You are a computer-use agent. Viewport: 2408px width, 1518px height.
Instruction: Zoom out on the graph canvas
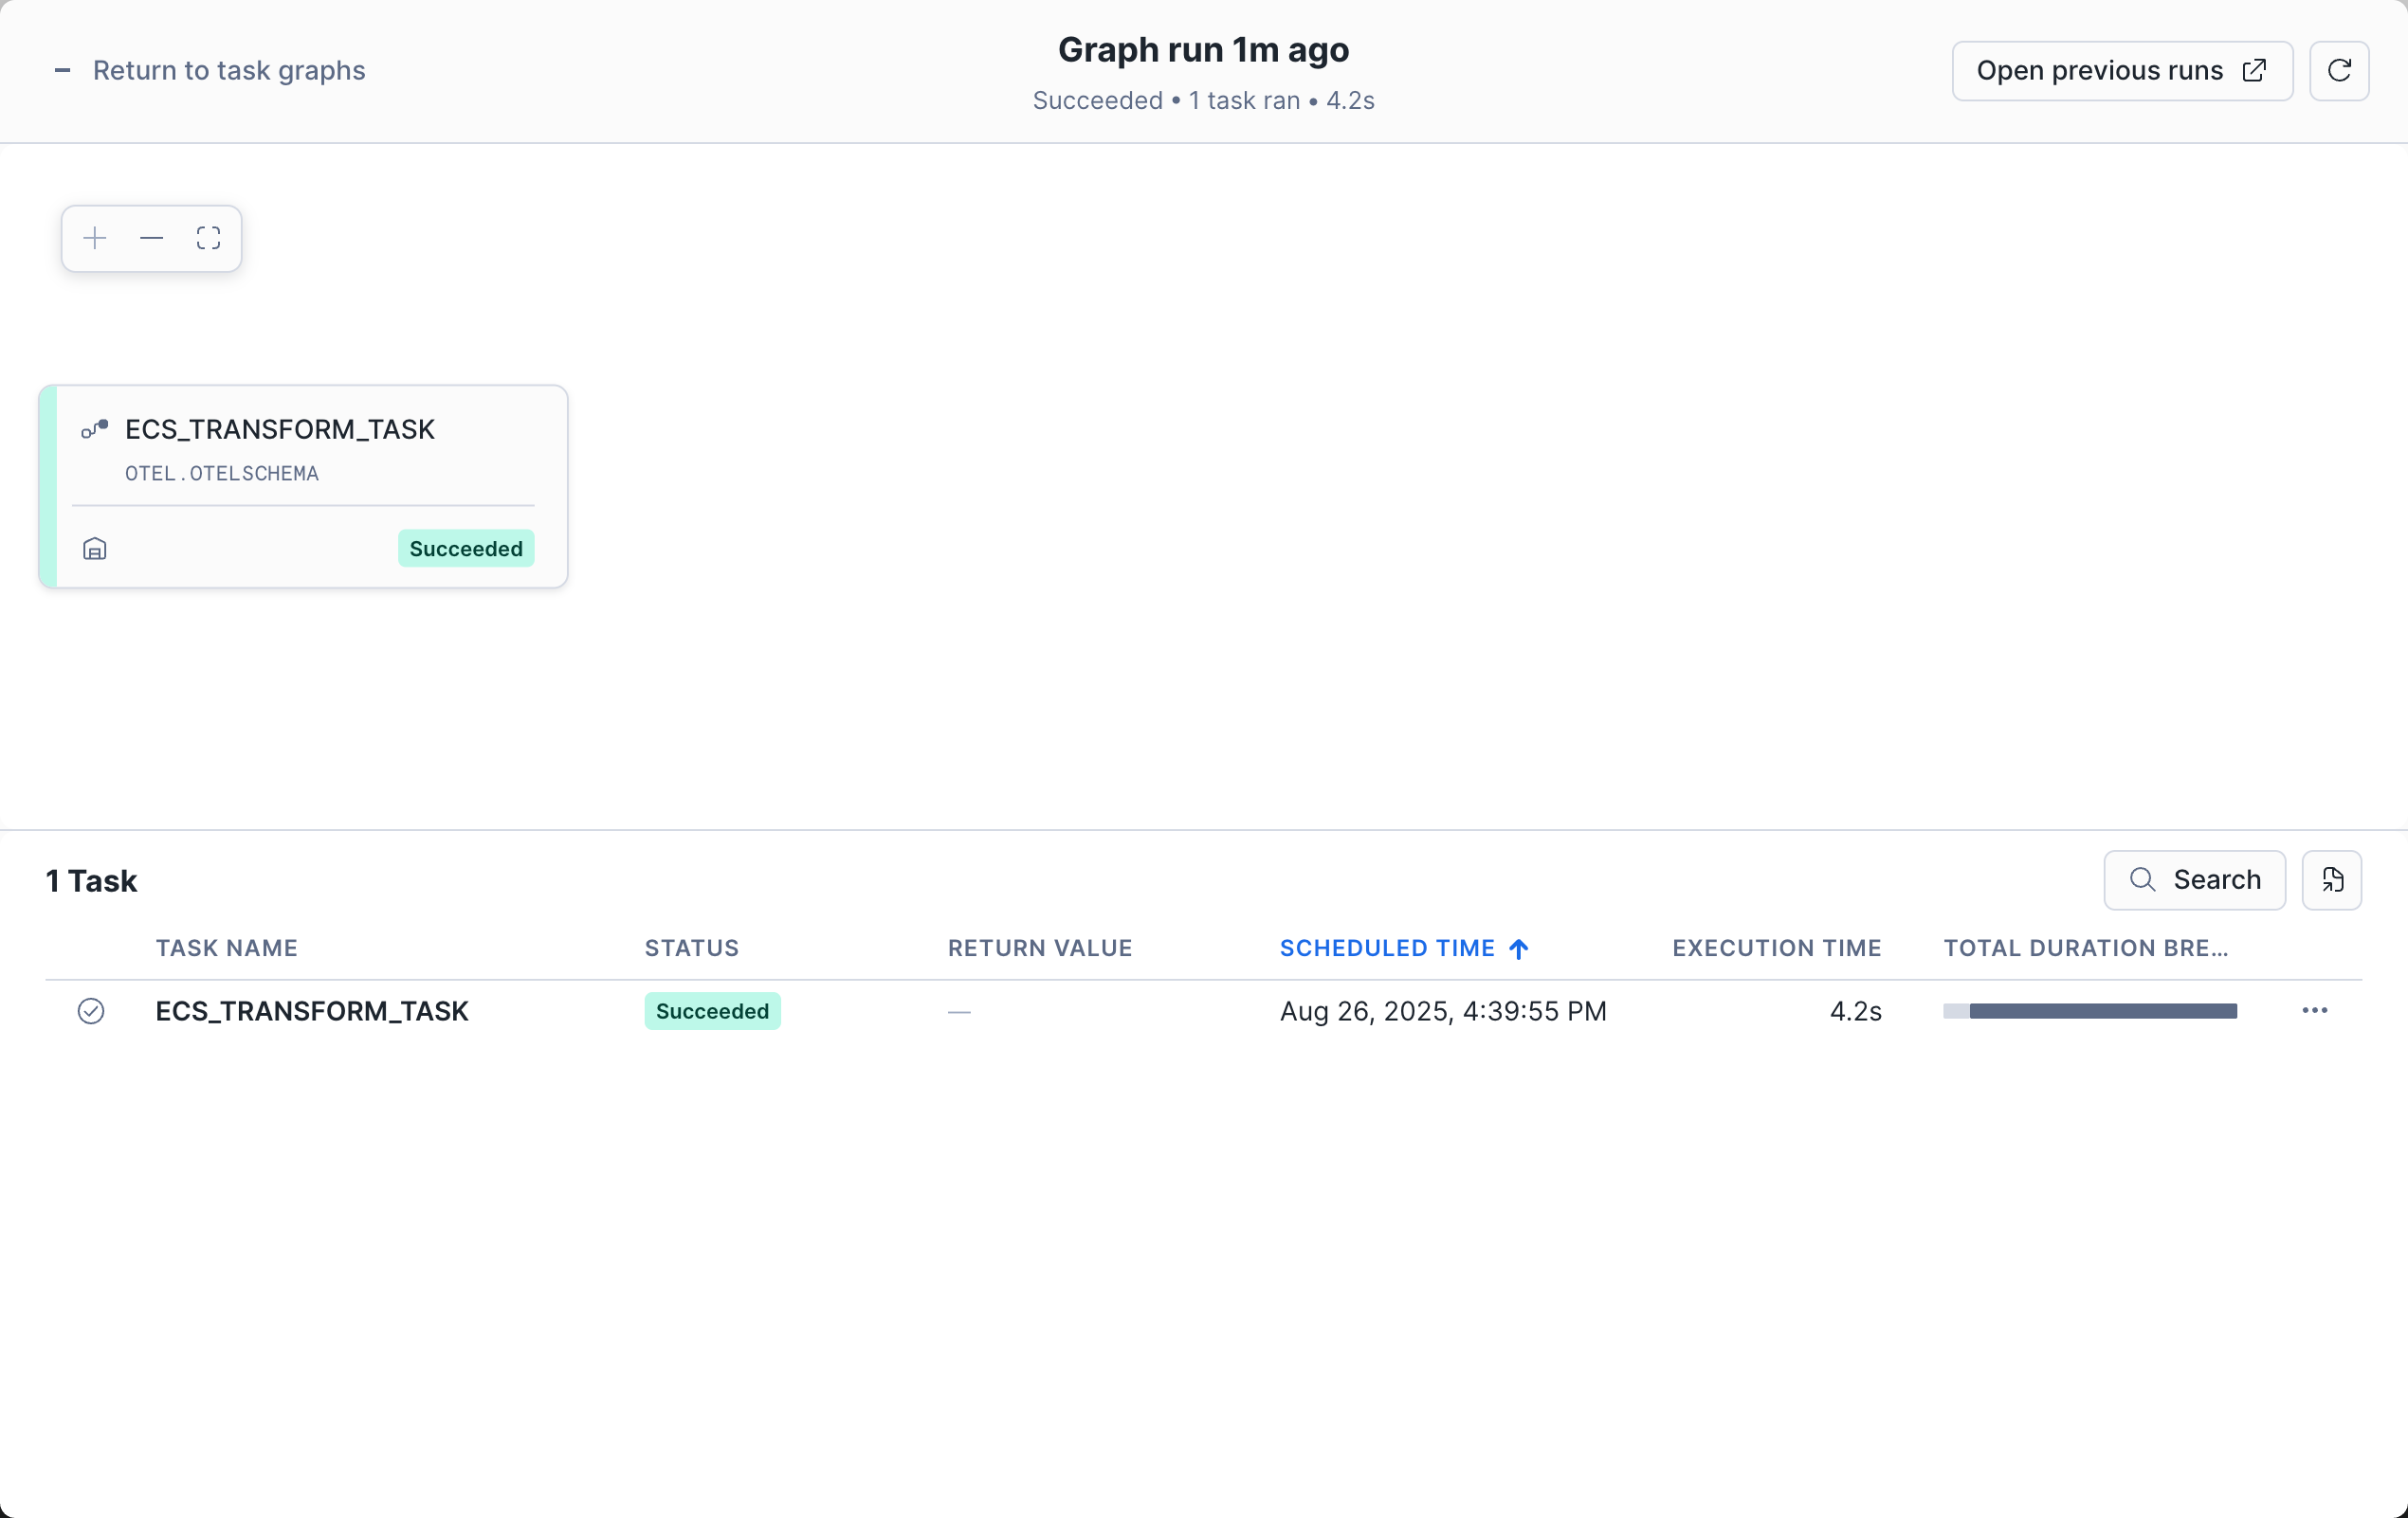(x=151, y=238)
